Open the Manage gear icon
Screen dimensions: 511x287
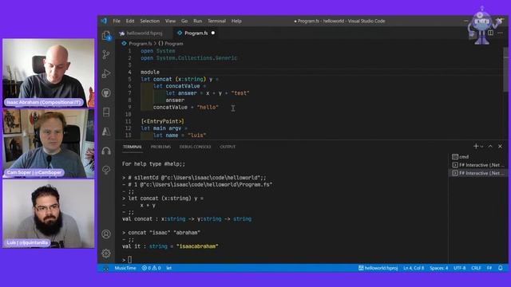click(x=106, y=254)
